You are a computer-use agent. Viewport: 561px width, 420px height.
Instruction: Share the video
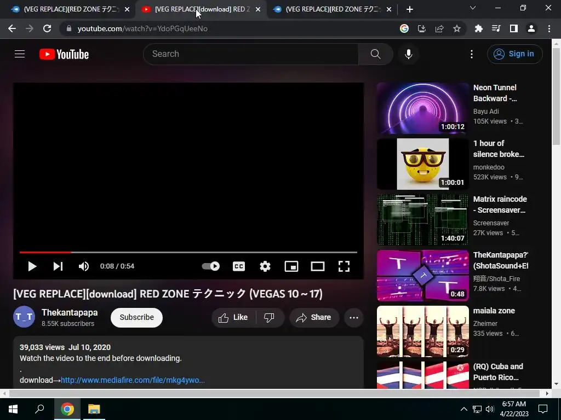pos(314,318)
